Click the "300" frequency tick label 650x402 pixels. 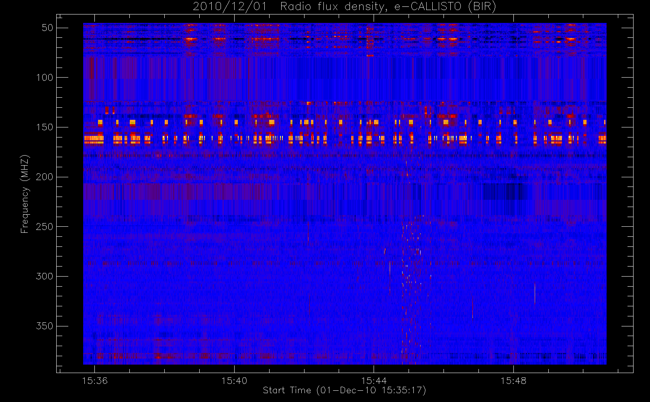point(45,276)
